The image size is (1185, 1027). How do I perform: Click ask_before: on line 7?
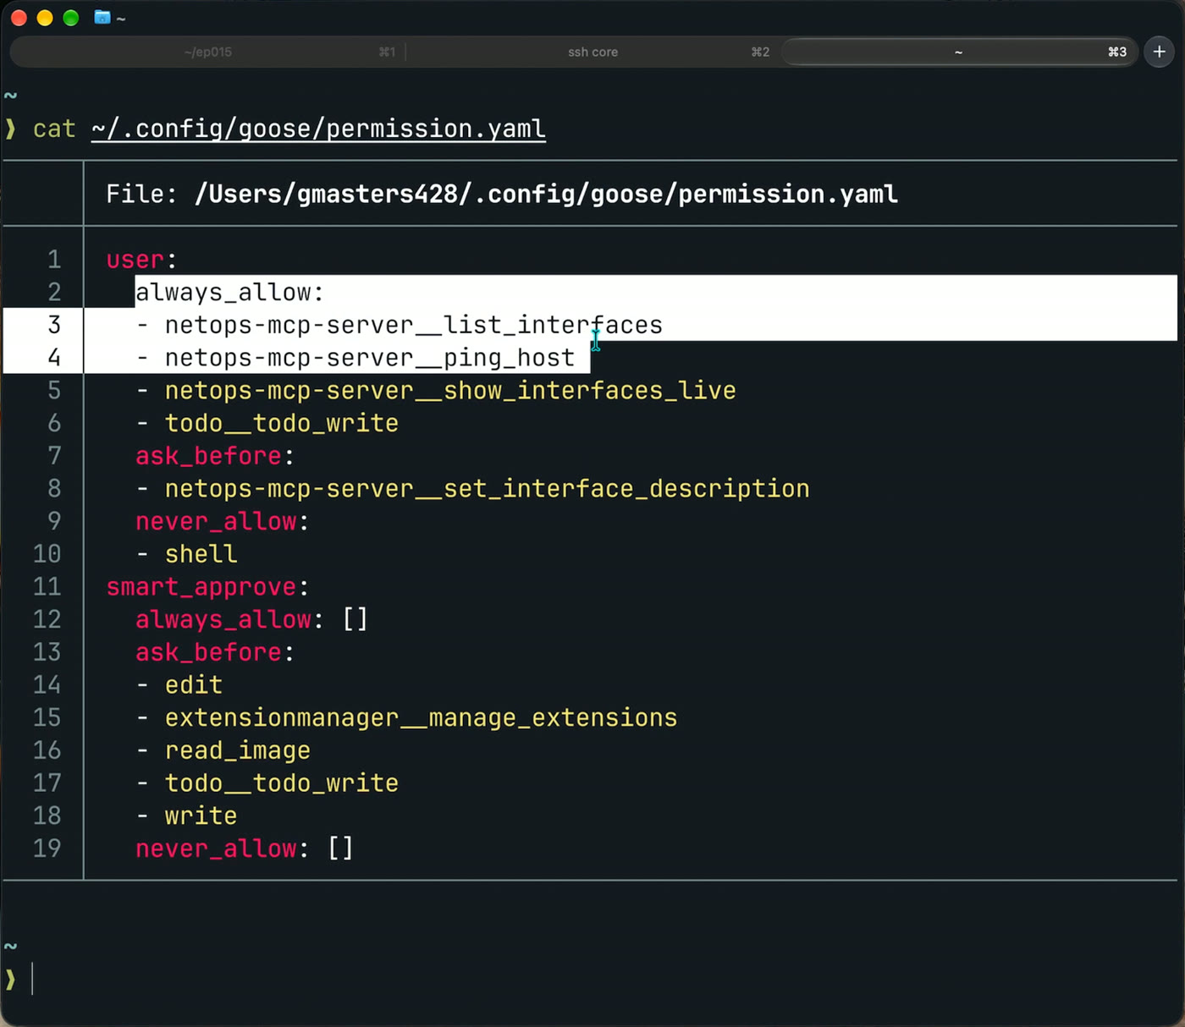click(x=215, y=456)
